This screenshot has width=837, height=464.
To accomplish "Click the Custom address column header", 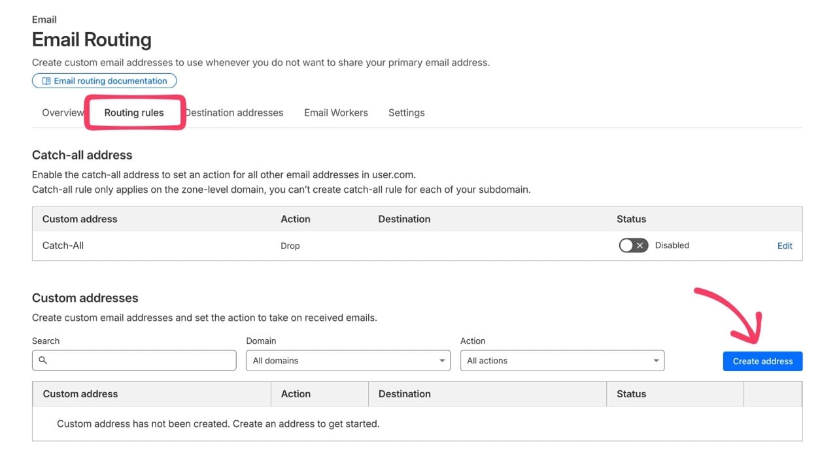I will point(79,393).
